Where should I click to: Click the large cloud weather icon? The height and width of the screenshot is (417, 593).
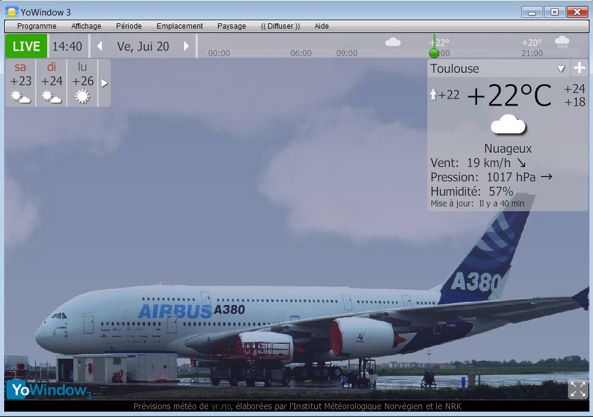508,125
